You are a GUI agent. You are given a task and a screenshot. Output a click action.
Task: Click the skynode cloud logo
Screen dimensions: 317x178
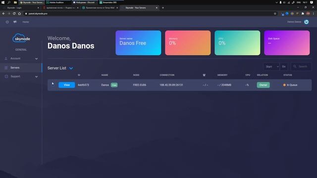[21, 38]
